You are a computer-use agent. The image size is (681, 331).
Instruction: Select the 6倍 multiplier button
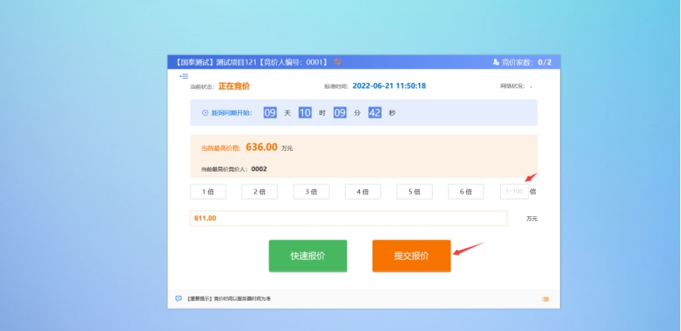point(466,192)
